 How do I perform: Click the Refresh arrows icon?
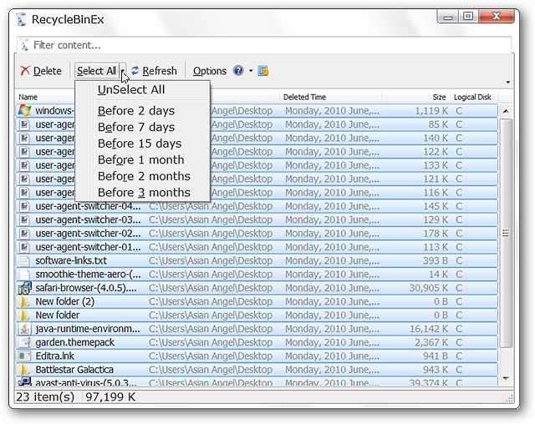point(135,71)
